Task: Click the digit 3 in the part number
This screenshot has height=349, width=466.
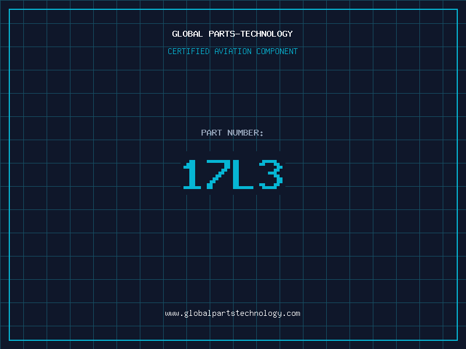Action: [x=270, y=176]
